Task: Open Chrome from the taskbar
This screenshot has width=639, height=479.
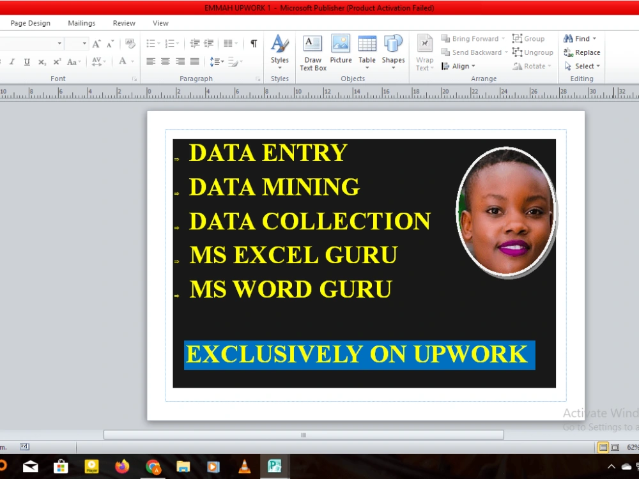Action: pyautogui.click(x=153, y=466)
